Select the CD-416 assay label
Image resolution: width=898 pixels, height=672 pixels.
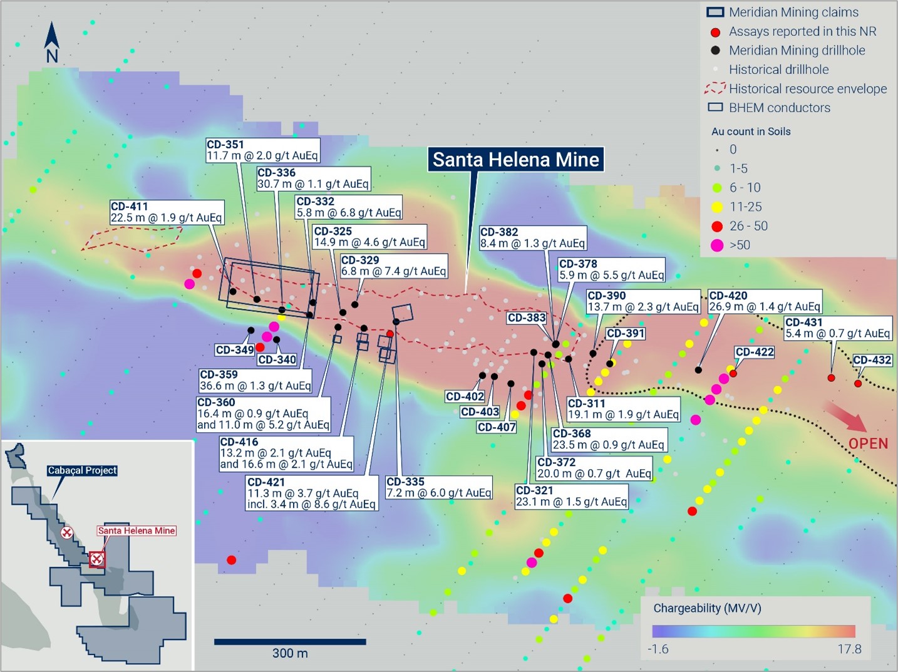286,453
